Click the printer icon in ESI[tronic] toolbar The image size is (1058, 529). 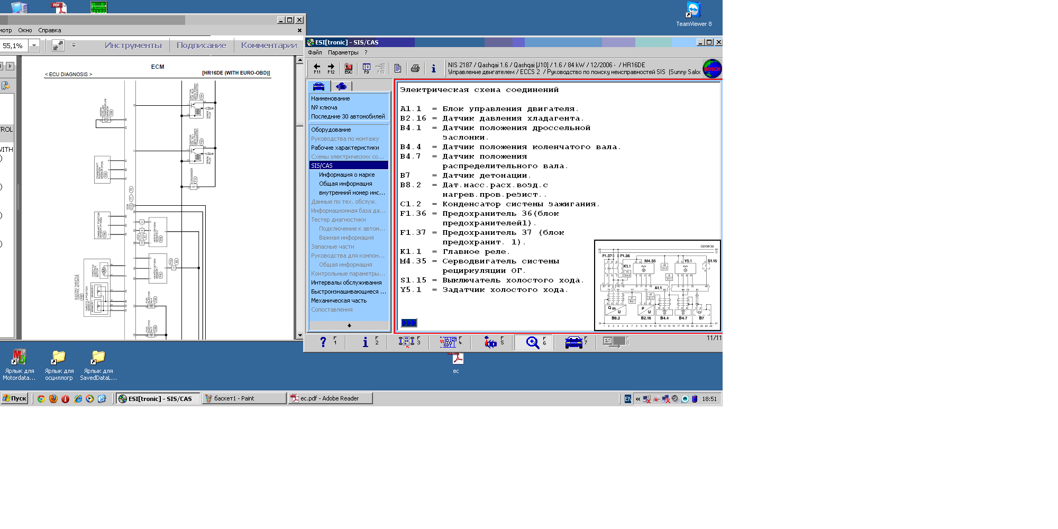point(415,68)
